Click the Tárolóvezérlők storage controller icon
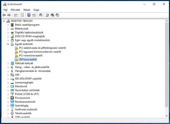Screen dimensions: 170x124 (12, 113)
